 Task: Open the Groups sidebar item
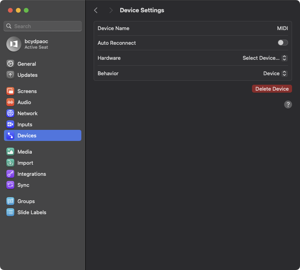26,201
